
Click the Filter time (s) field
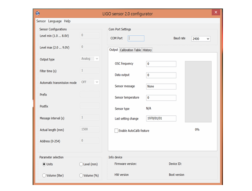pos(90,70)
